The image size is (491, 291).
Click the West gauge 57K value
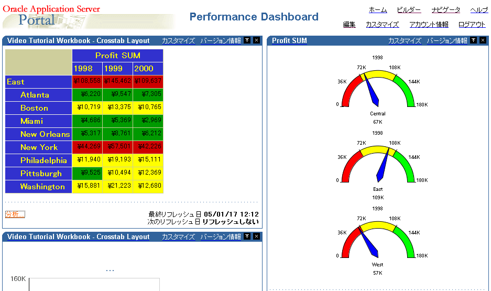(x=378, y=273)
